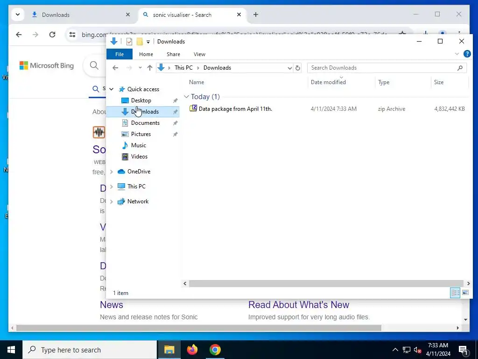This screenshot has height=359, width=478.
Task: Open the Customize Quick Access Toolbar dropdown
Action: (148, 42)
